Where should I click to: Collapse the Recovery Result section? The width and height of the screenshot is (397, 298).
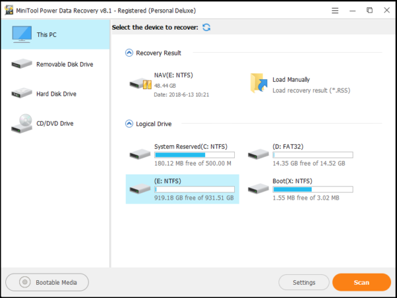coord(129,53)
